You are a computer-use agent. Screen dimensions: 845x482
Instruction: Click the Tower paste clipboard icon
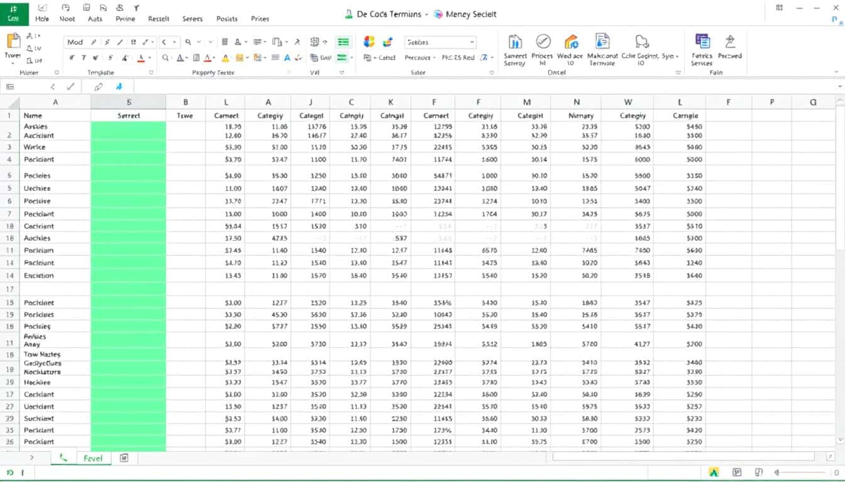tap(13, 41)
